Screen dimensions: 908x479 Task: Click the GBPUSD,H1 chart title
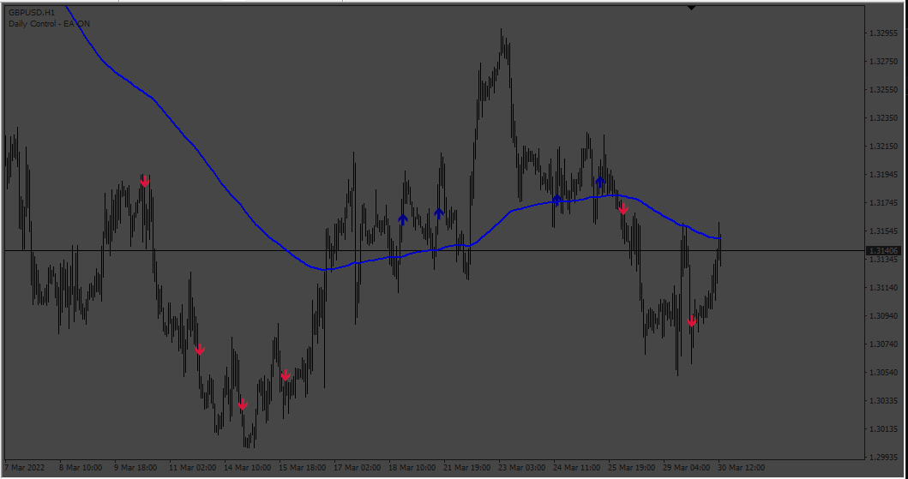click(x=32, y=12)
